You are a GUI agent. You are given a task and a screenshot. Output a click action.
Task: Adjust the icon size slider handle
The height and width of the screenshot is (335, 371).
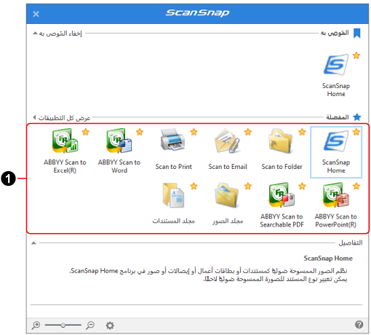63,325
